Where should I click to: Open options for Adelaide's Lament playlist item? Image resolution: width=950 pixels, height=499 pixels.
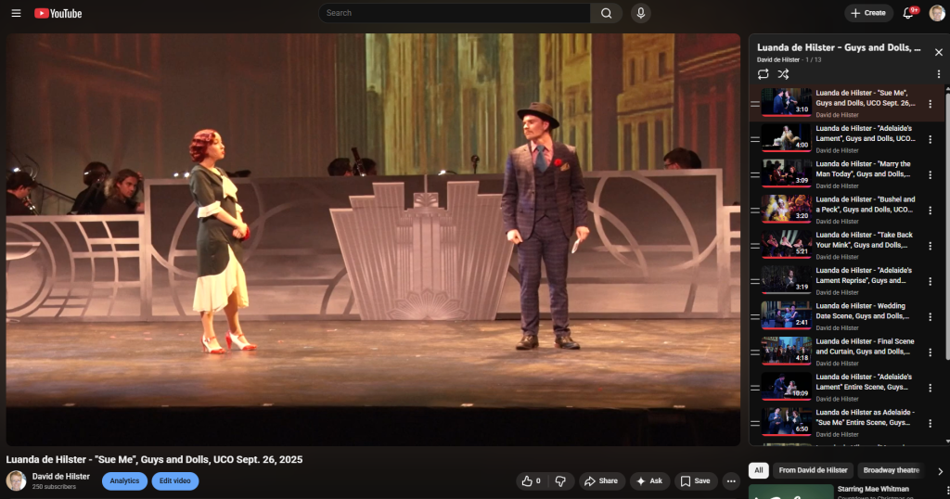click(930, 139)
